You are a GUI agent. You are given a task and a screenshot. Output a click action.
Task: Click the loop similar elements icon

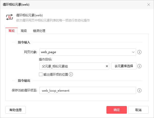tap(9, 17)
